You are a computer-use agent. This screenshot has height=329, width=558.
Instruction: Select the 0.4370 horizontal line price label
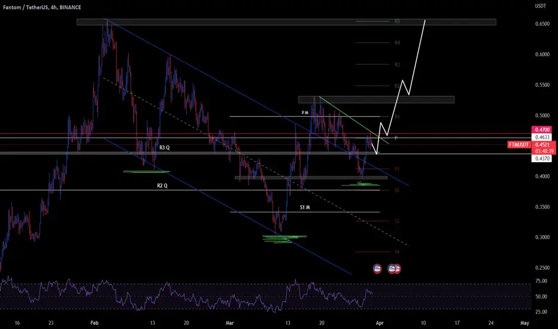[542, 159]
